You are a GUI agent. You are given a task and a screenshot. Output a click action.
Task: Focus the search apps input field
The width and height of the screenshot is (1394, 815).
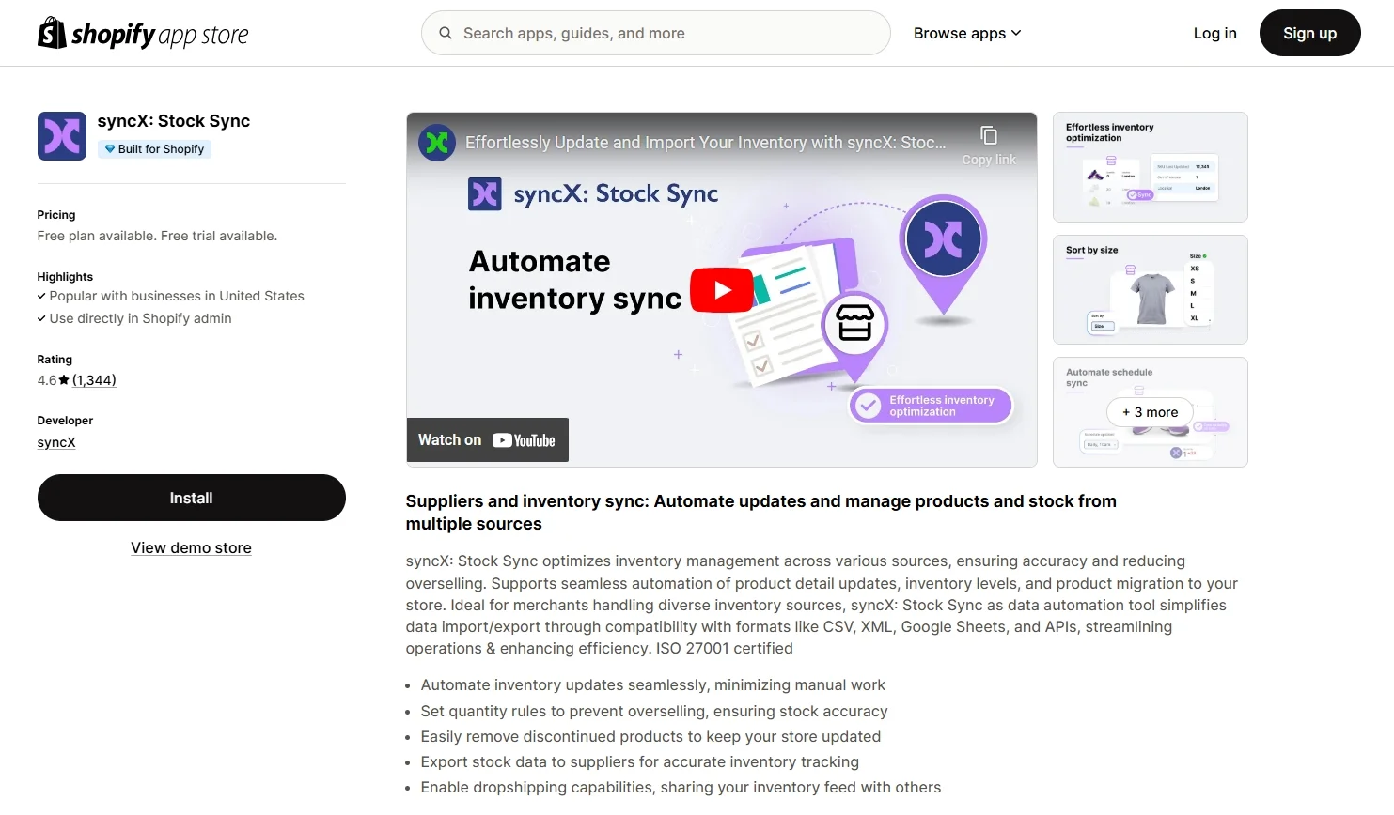pyautogui.click(x=656, y=33)
